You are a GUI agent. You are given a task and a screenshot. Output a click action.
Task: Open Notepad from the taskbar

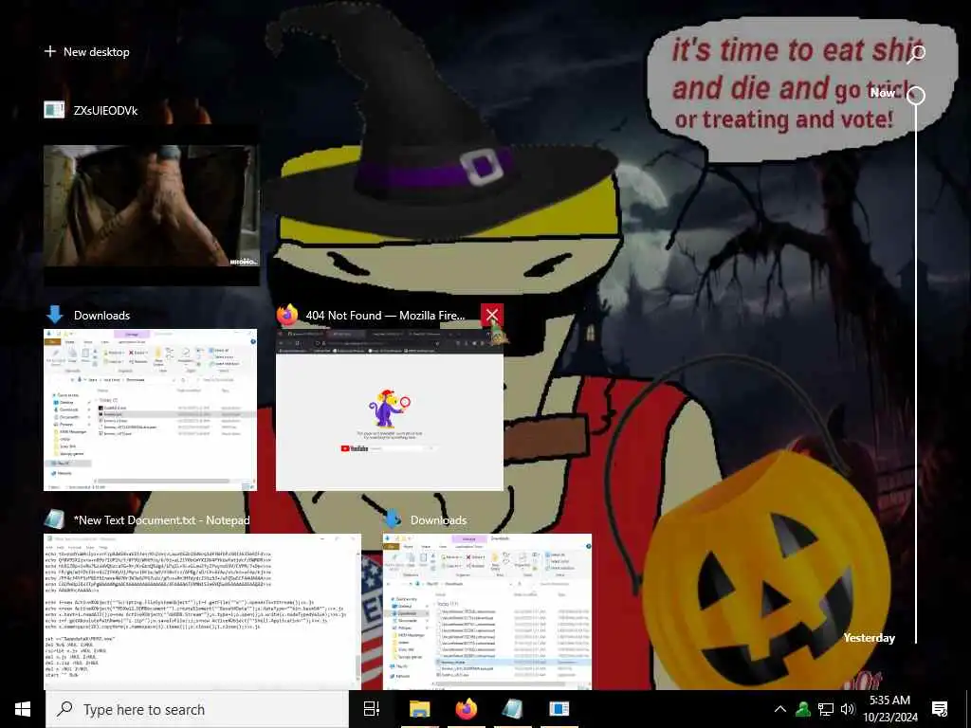pyautogui.click(x=513, y=709)
